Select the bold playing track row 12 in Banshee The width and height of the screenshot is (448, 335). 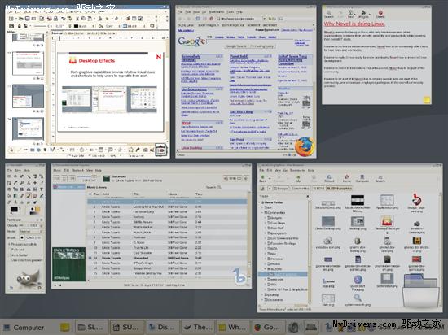[167, 258]
